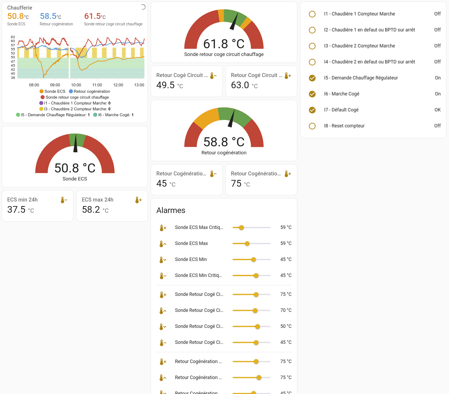This screenshot has height=394, width=449.
Task: Click the I8 Reset compteur state circle
Action: [312, 126]
